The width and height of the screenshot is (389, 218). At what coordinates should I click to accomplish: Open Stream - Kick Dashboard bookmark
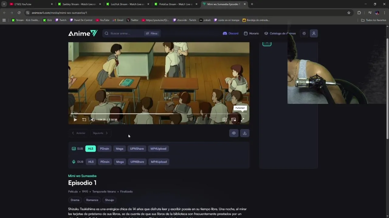pos(26,20)
